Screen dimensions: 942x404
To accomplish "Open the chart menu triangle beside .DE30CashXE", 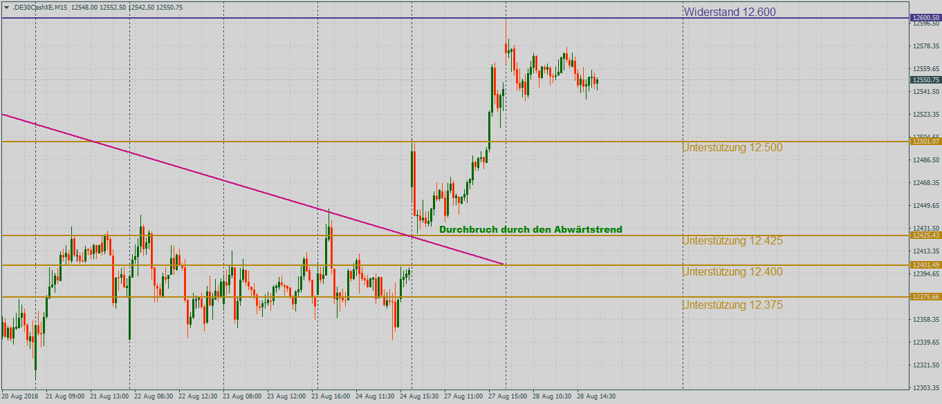I will point(6,7).
